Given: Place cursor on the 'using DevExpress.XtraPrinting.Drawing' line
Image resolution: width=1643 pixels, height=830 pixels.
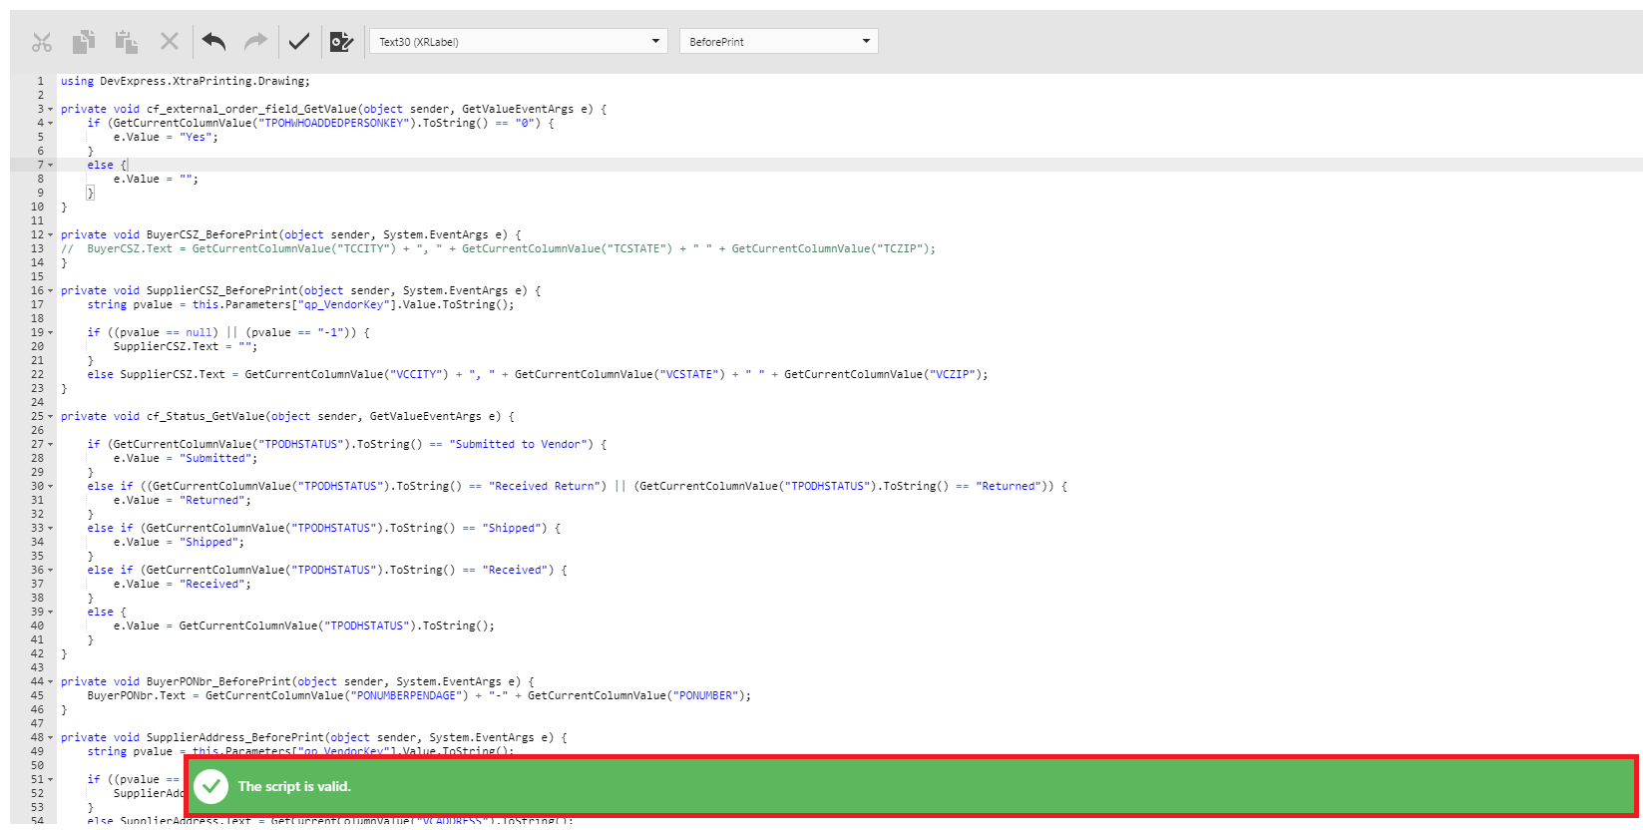Looking at the screenshot, I should [x=185, y=82].
